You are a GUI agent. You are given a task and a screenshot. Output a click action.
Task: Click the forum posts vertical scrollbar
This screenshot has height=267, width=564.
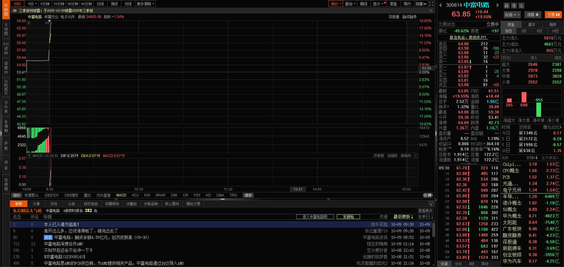tap(433, 229)
